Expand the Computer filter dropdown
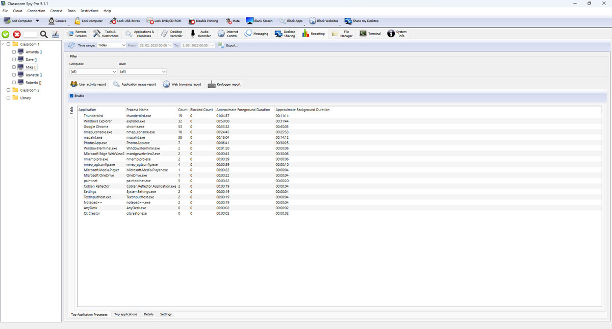612x329 pixels. pyautogui.click(x=93, y=71)
